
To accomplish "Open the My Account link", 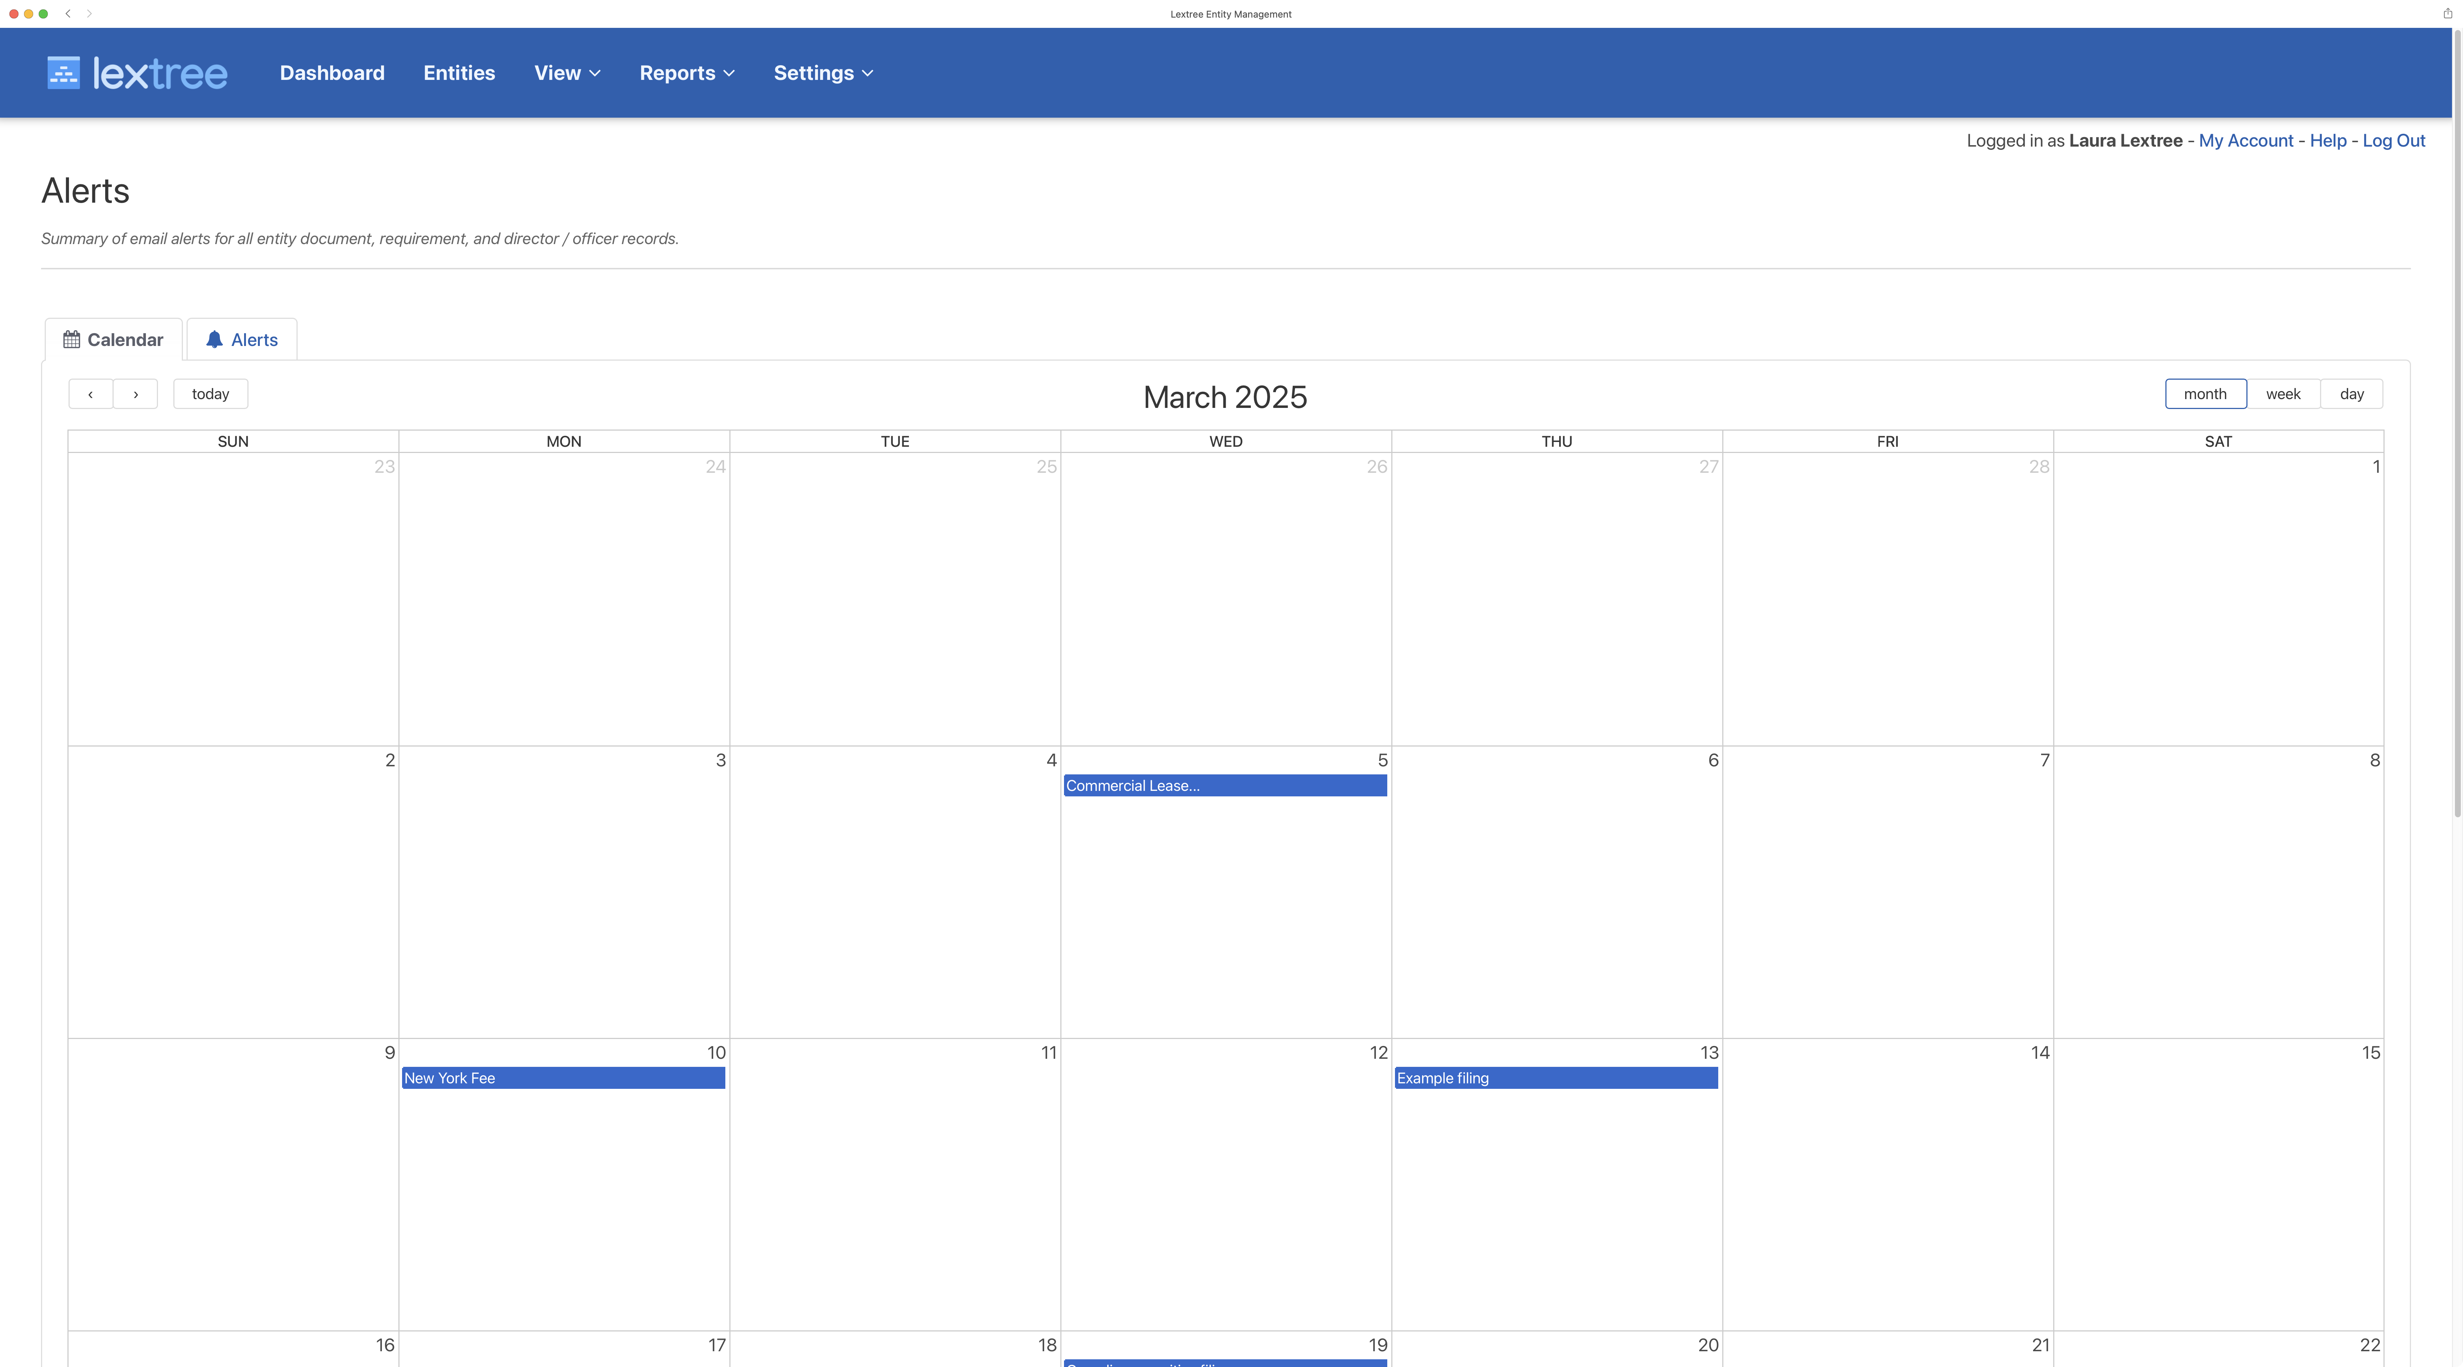I will point(2246,140).
